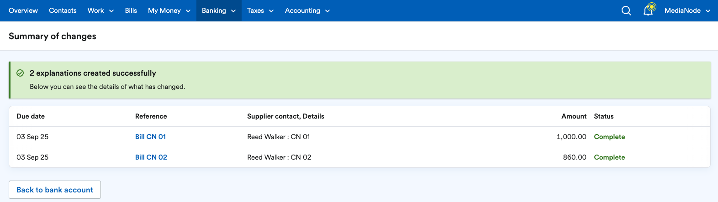Viewport: 718px width, 202px height.
Task: Click the text 'Below you can see the details'
Action: click(x=75, y=87)
